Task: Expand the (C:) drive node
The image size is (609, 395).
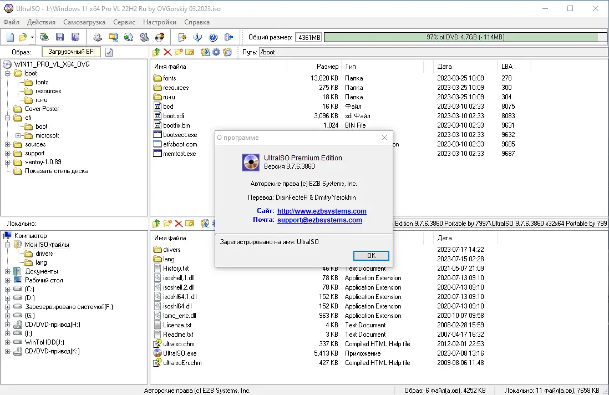Action: click(7, 289)
